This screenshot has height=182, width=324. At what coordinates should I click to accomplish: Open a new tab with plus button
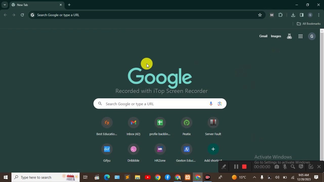click(69, 5)
